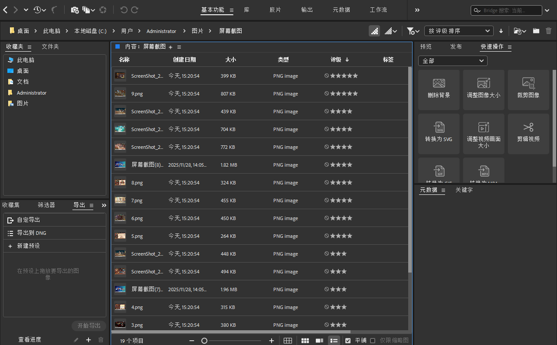Open the 全部 filter dropdown in quick actions
The height and width of the screenshot is (345, 557).
tap(452, 61)
